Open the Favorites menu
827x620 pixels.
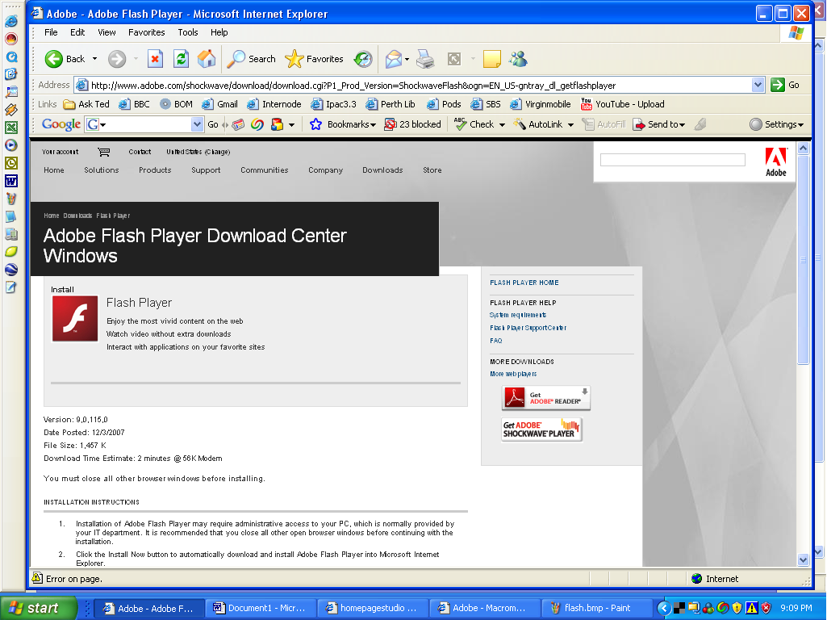click(x=147, y=32)
